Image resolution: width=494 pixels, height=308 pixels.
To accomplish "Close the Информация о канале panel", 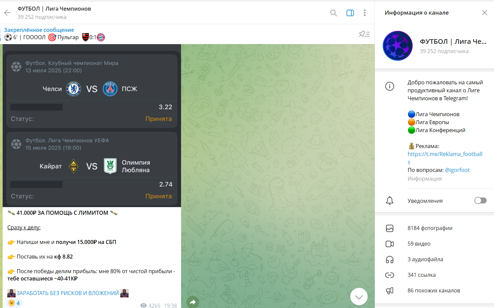I will (485, 13).
